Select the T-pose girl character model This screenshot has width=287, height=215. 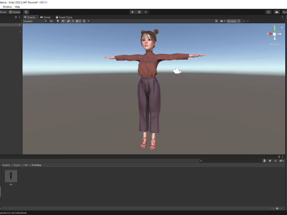[x=149, y=90]
